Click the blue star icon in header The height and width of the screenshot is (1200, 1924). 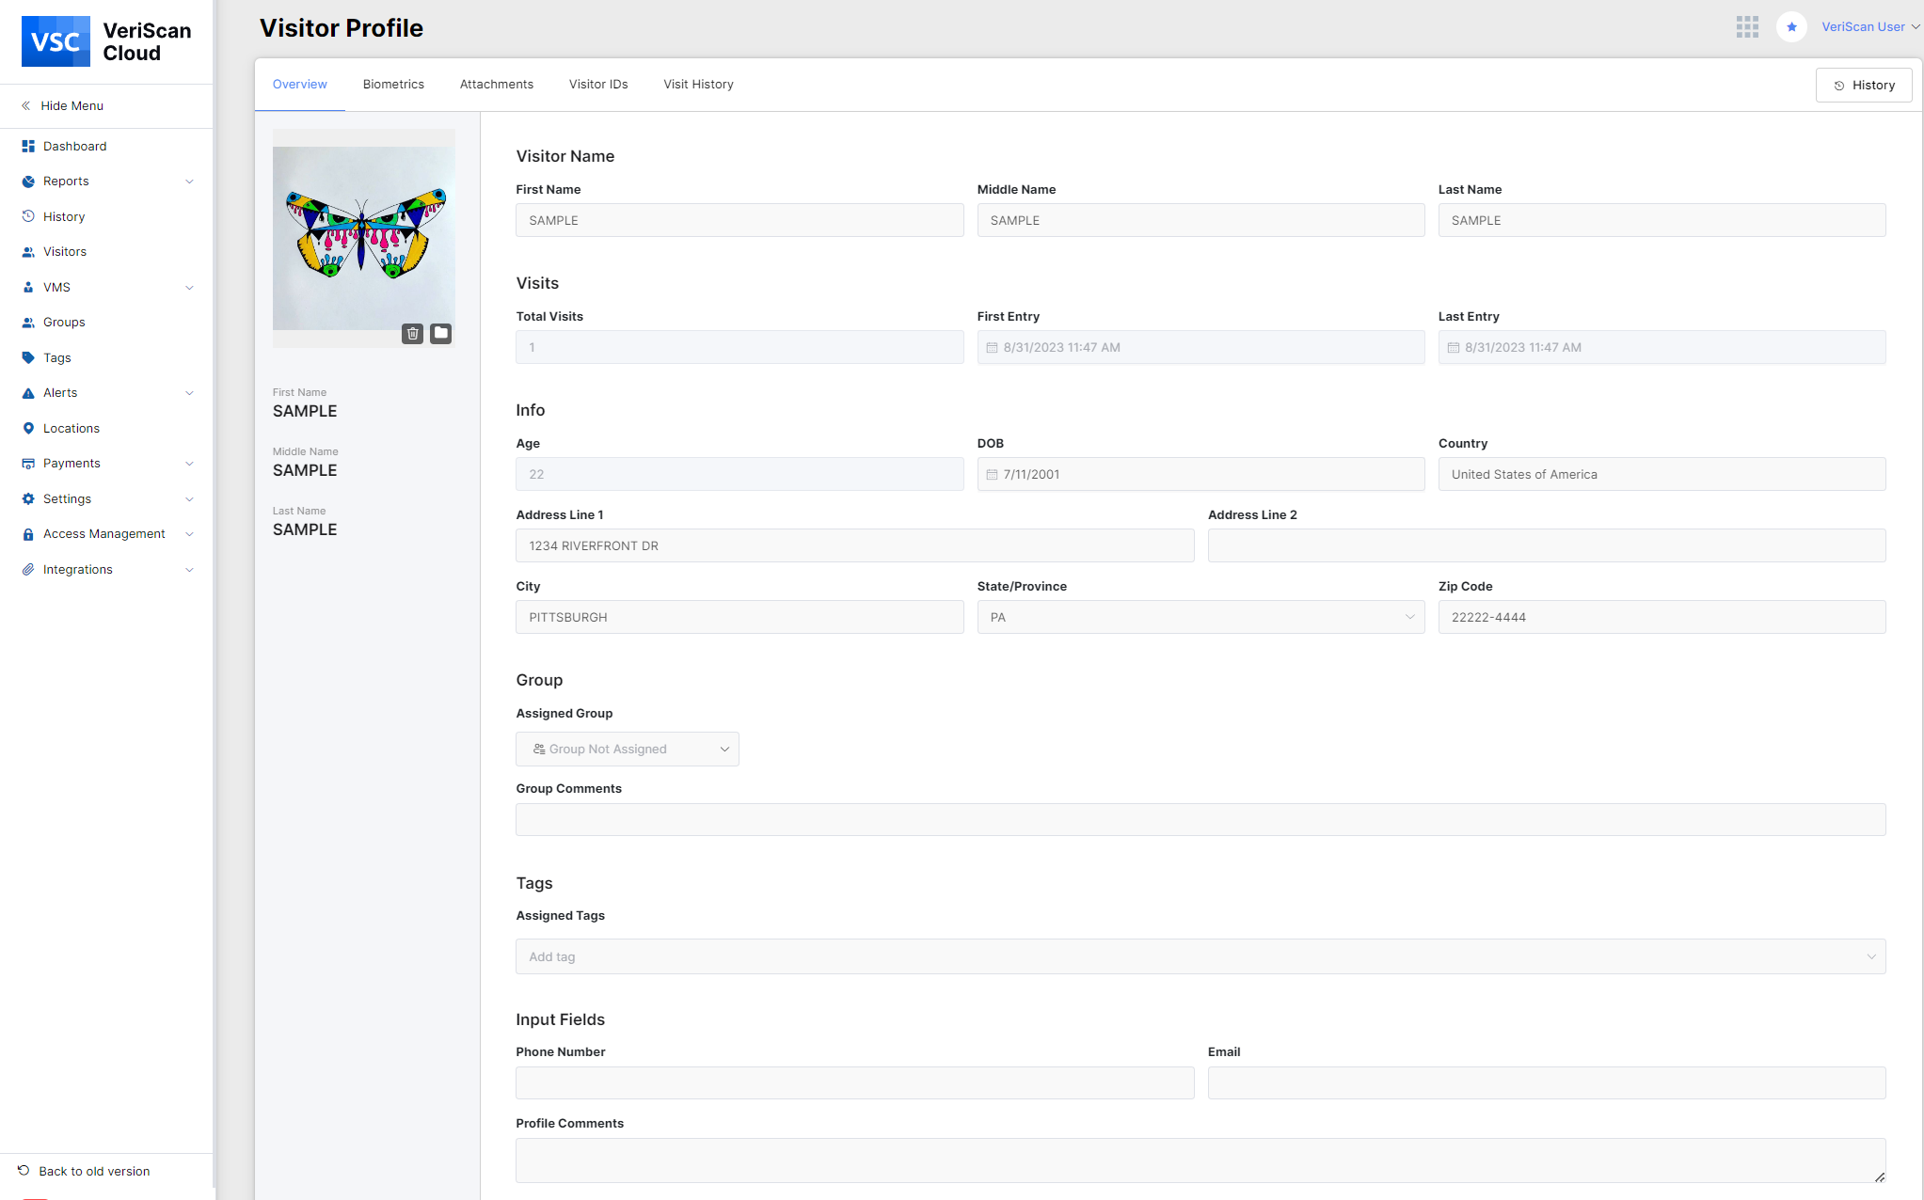click(1791, 27)
